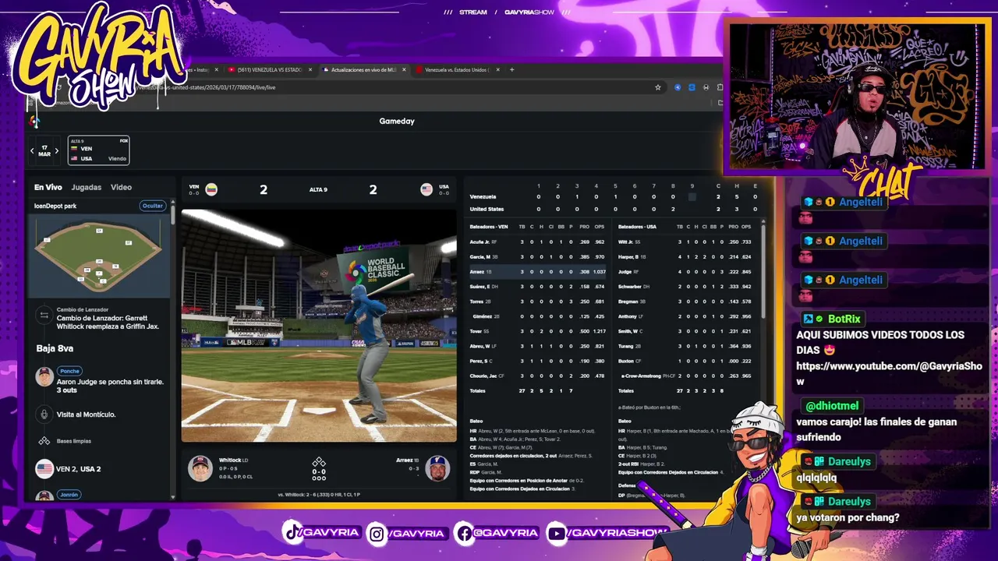Image resolution: width=998 pixels, height=561 pixels.
Task: Click the Facebook icon in the stream footer
Action: 463,533
